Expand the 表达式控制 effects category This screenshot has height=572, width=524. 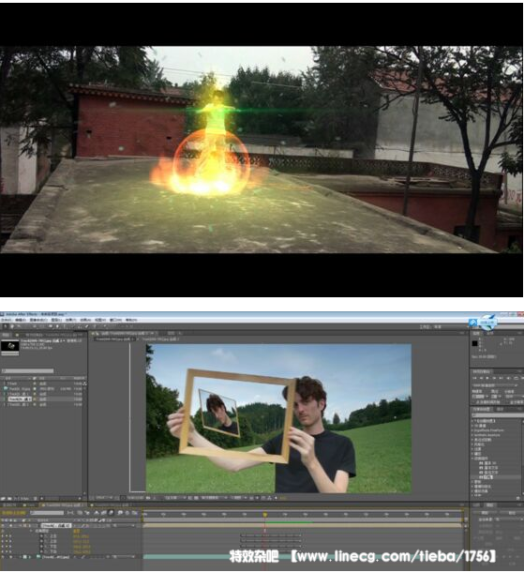pyautogui.click(x=472, y=440)
